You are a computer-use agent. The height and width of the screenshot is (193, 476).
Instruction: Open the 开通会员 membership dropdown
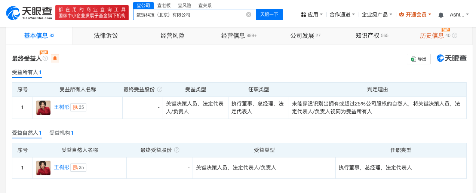(415, 15)
